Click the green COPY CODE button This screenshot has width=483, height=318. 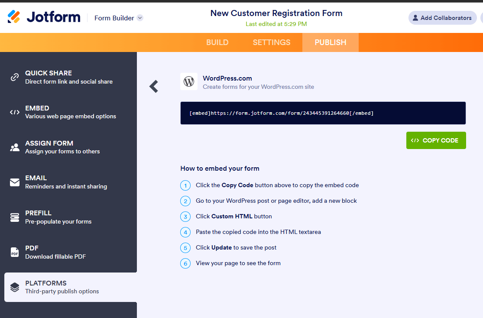pos(436,140)
